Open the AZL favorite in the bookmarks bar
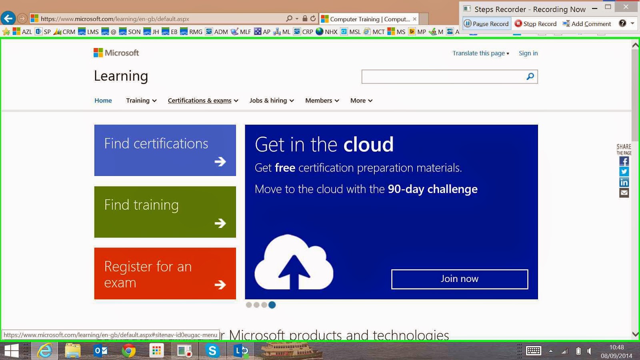 (x=26, y=32)
